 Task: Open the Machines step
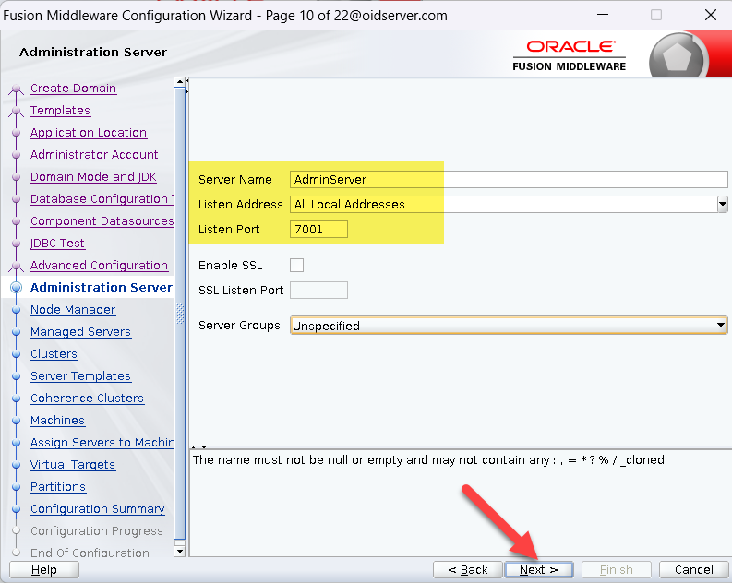[57, 421]
